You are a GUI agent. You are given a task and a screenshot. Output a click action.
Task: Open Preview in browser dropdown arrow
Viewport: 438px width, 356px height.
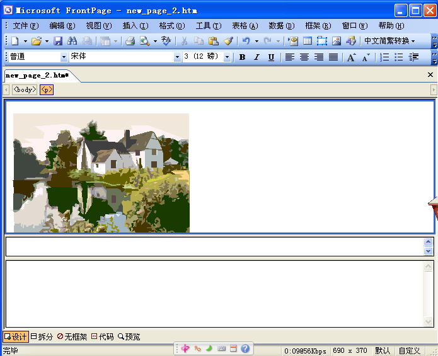tap(155, 41)
